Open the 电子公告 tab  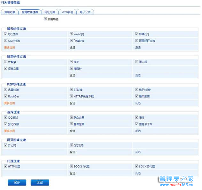pos(85,12)
